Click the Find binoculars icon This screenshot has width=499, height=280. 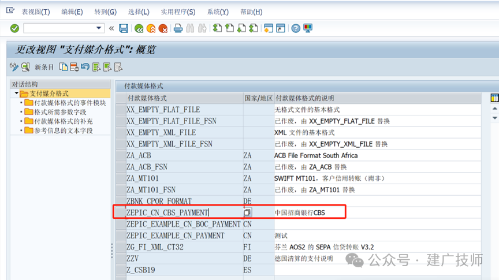pyautogui.click(x=190, y=28)
